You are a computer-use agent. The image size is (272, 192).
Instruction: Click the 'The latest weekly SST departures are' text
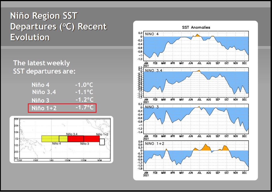44,67
